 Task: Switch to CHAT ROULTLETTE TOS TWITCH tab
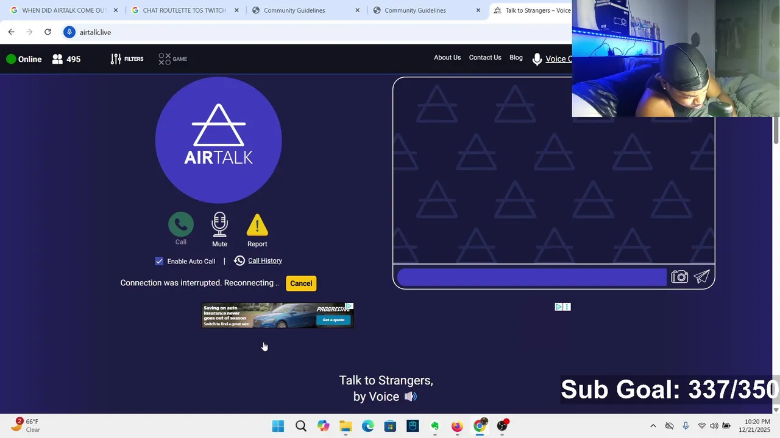coord(179,10)
